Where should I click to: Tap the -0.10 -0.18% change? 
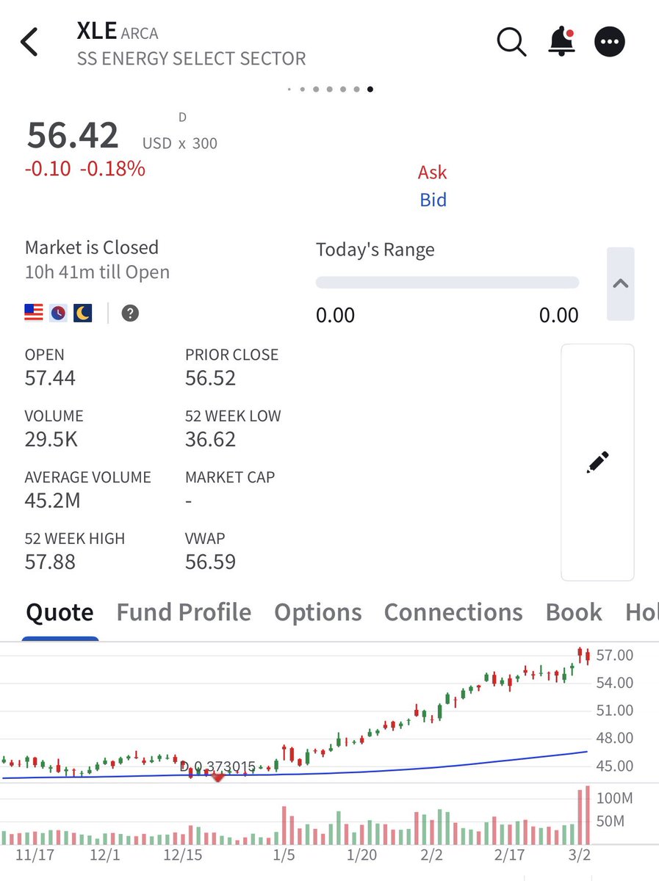tap(85, 169)
